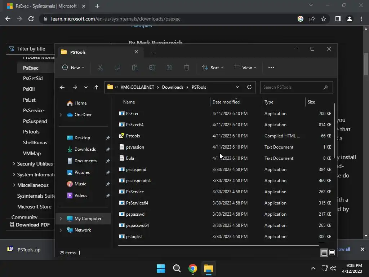Open PsGetSid link in web sidebar
Viewport: 369px width, 277px height.
point(33,78)
